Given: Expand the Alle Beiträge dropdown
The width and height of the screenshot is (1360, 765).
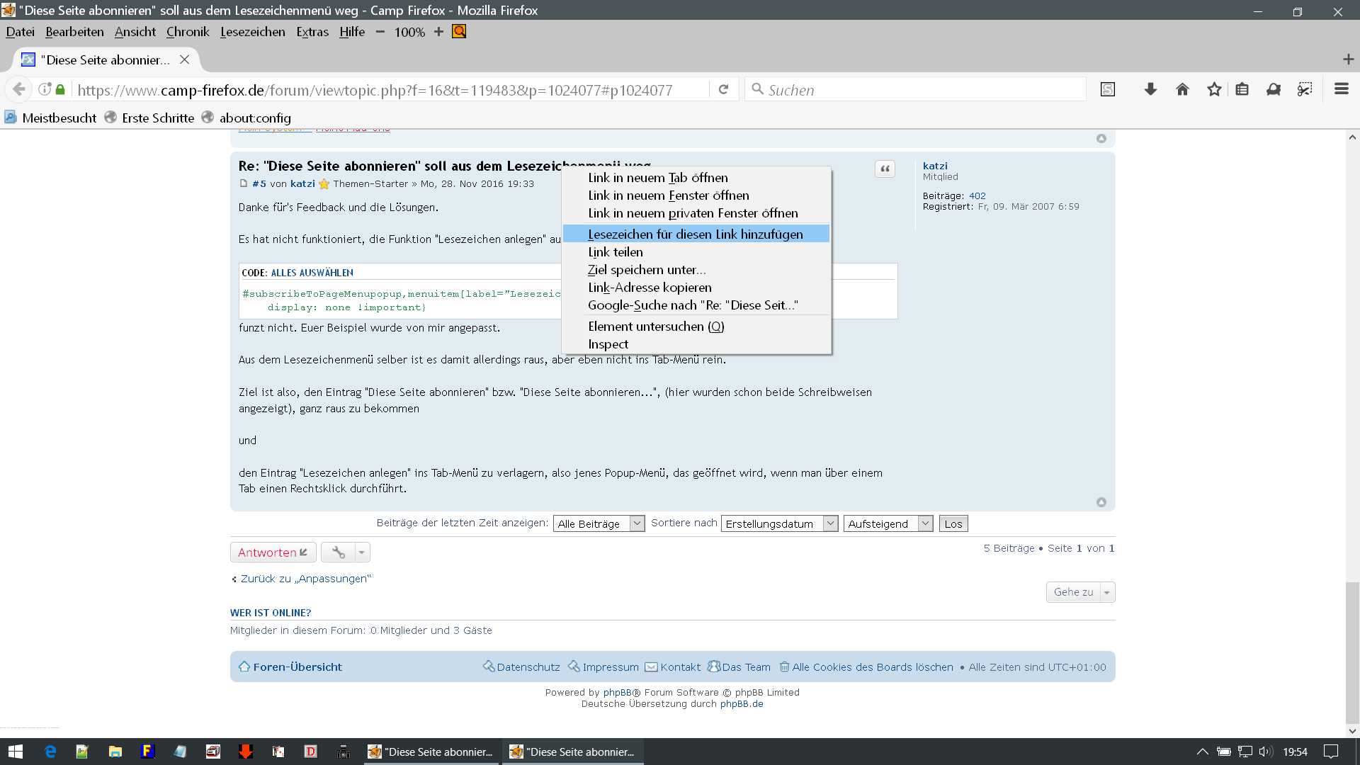Looking at the screenshot, I should tap(599, 523).
